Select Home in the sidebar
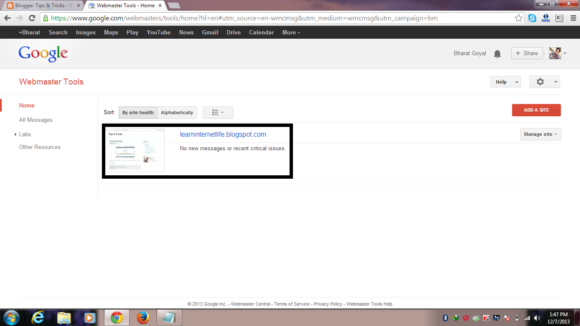Screen dimensions: 580x326 click(x=27, y=105)
